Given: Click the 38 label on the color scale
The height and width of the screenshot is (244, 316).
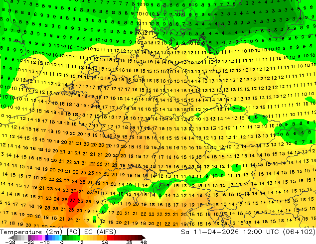Looking at the screenshot, I should (130, 242).
